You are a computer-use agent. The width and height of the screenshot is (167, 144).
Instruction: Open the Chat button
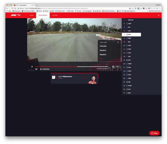point(154,133)
